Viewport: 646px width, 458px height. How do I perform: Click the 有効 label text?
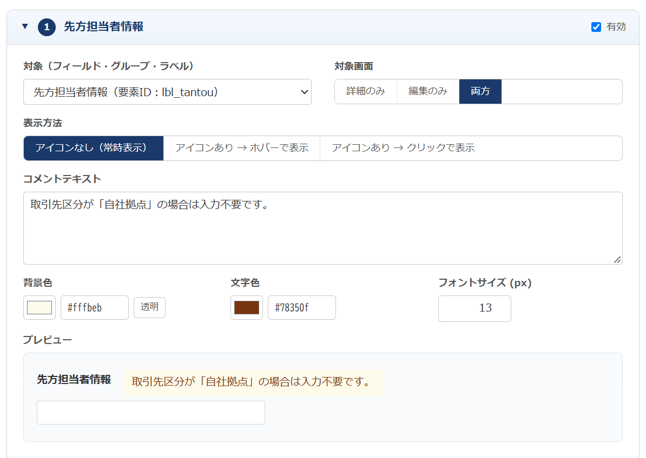pos(616,27)
